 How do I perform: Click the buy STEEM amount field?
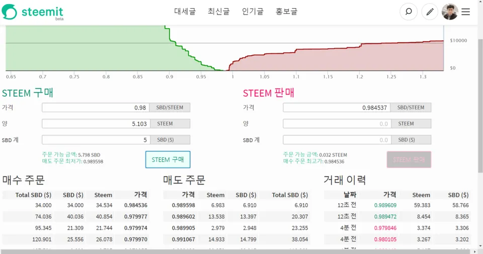pyautogui.click(x=96, y=123)
